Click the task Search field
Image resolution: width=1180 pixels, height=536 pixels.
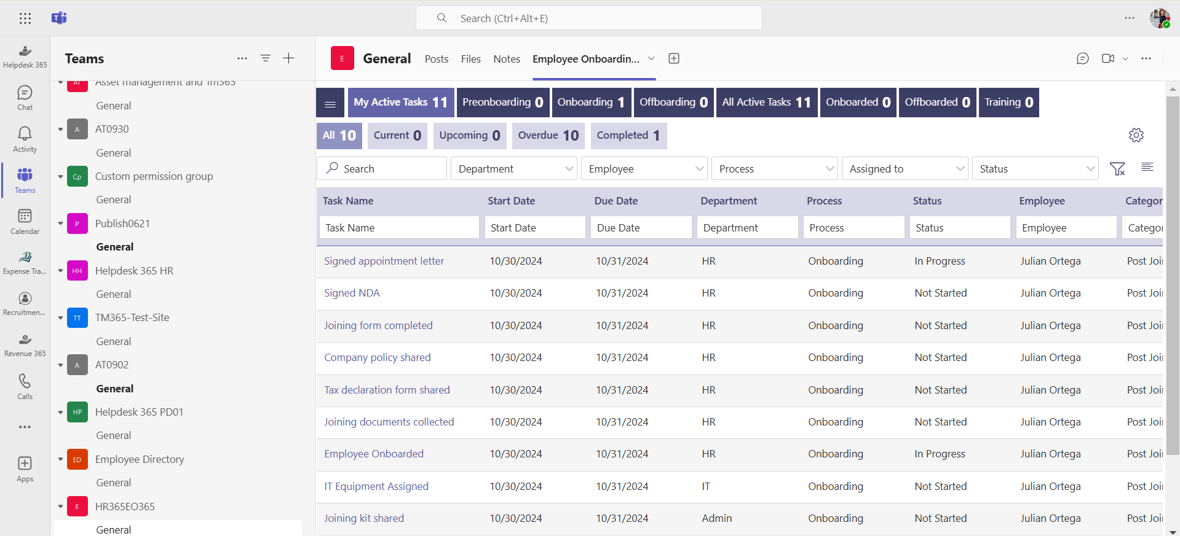(382, 168)
